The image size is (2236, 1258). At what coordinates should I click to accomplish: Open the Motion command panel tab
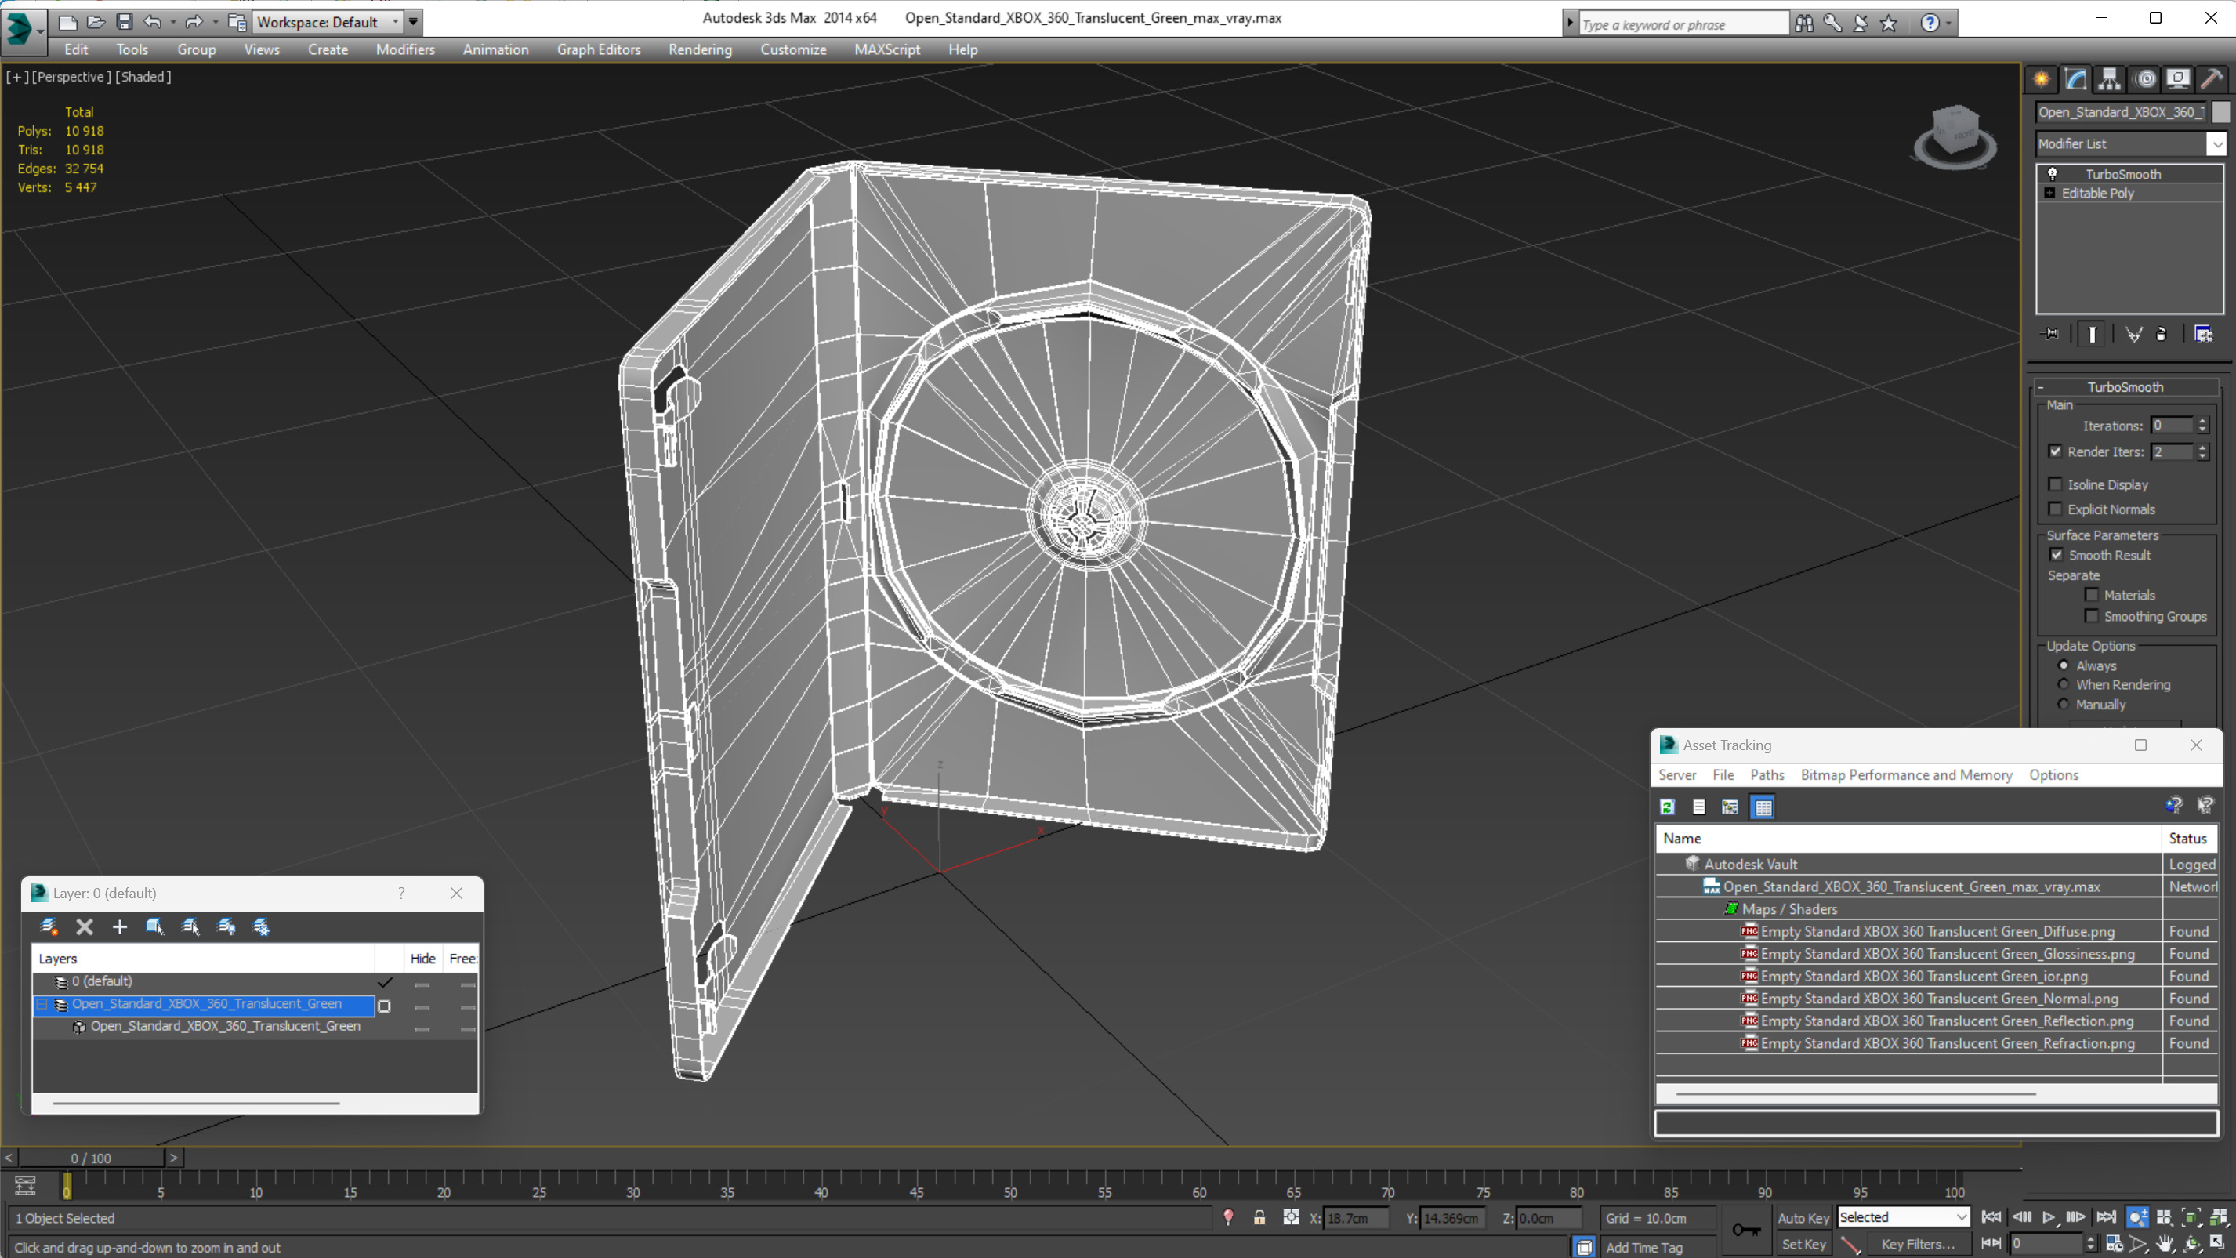click(x=2145, y=79)
